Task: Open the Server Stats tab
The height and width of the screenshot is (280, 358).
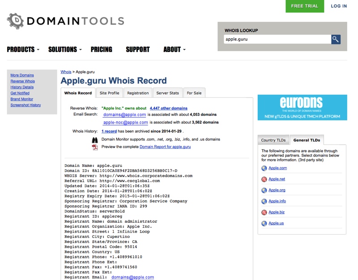Action: 167,93
